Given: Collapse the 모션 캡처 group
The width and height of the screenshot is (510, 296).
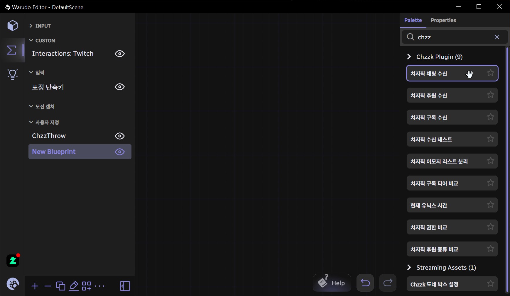Looking at the screenshot, I should point(42,106).
